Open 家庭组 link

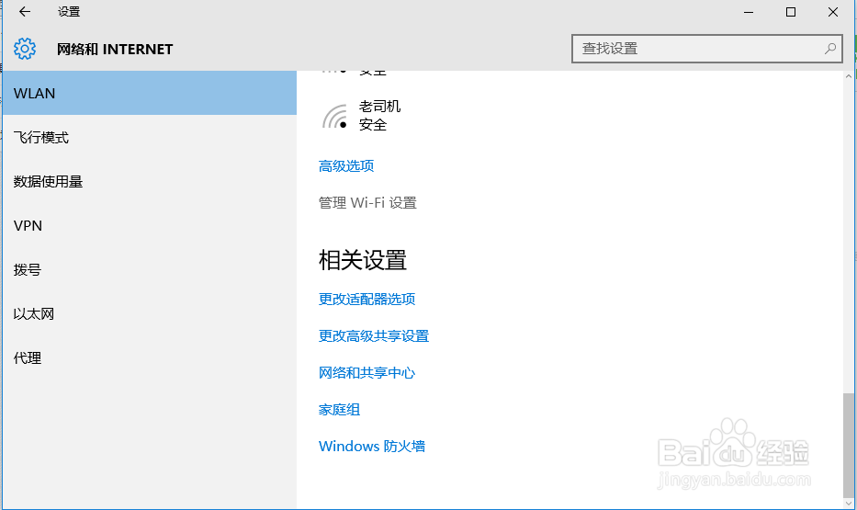[x=340, y=410]
